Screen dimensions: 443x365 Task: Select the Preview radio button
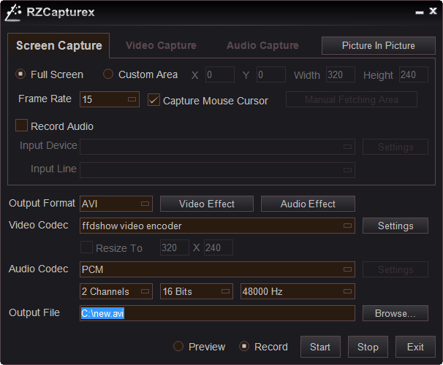pos(178,347)
